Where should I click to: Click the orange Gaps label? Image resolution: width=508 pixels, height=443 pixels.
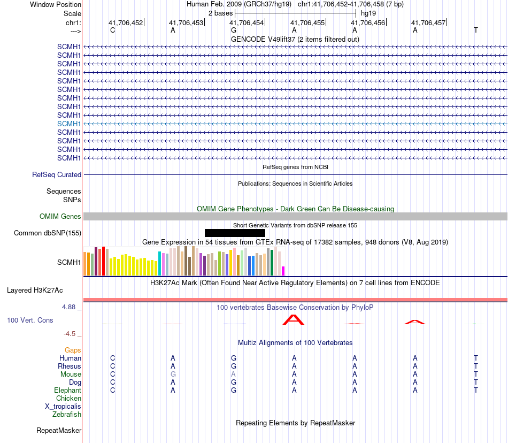tap(73, 350)
